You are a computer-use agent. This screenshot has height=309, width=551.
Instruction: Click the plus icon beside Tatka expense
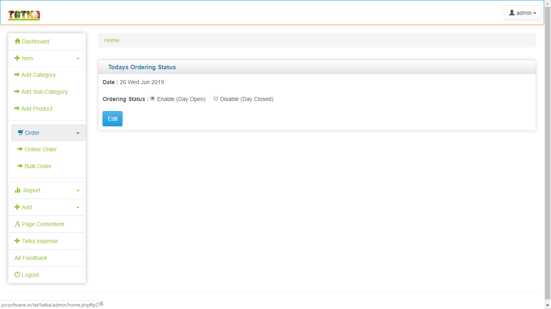coord(17,241)
